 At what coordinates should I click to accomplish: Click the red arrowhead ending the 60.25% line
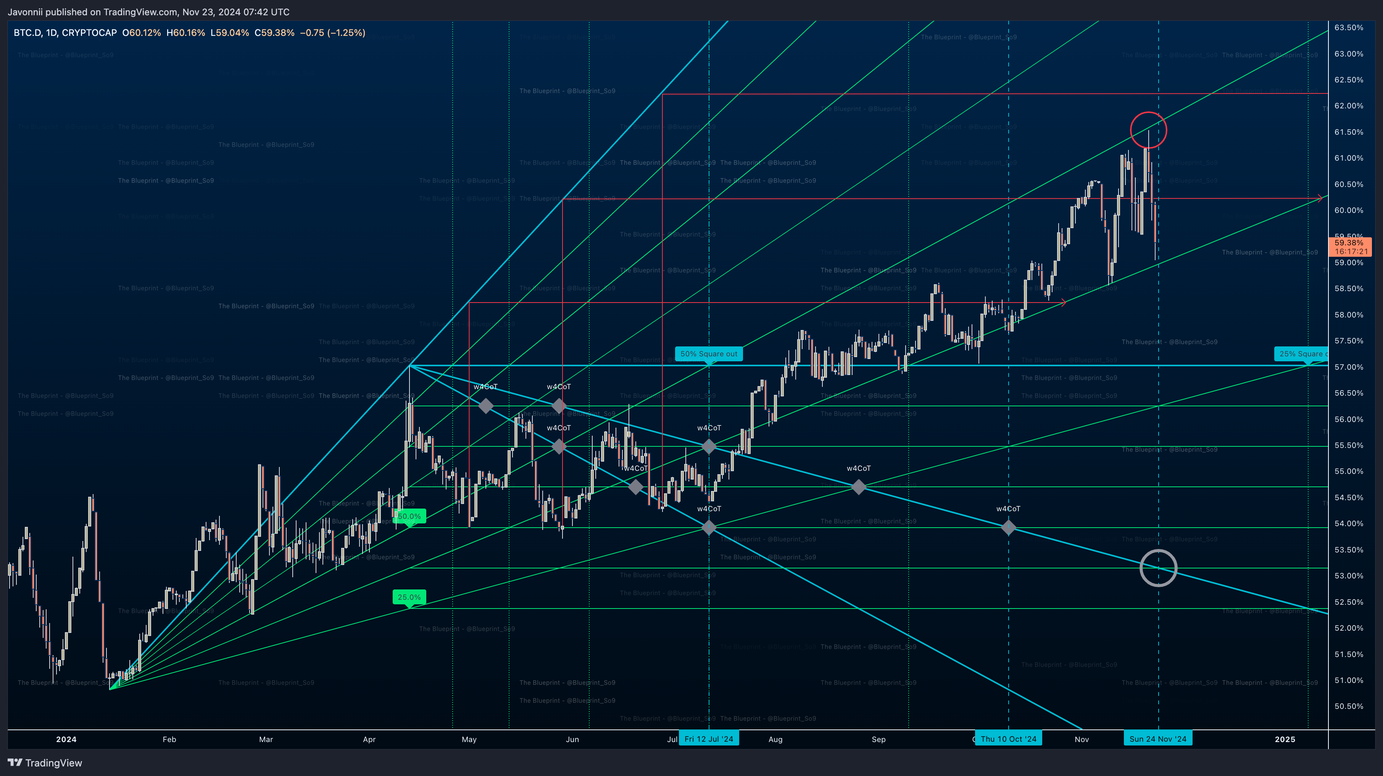pos(1320,198)
